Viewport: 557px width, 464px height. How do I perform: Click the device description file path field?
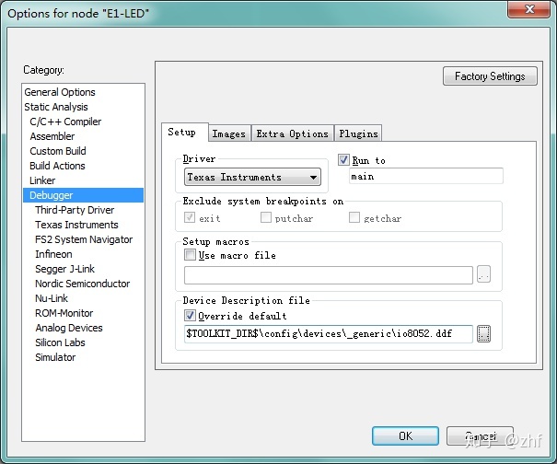click(x=329, y=333)
